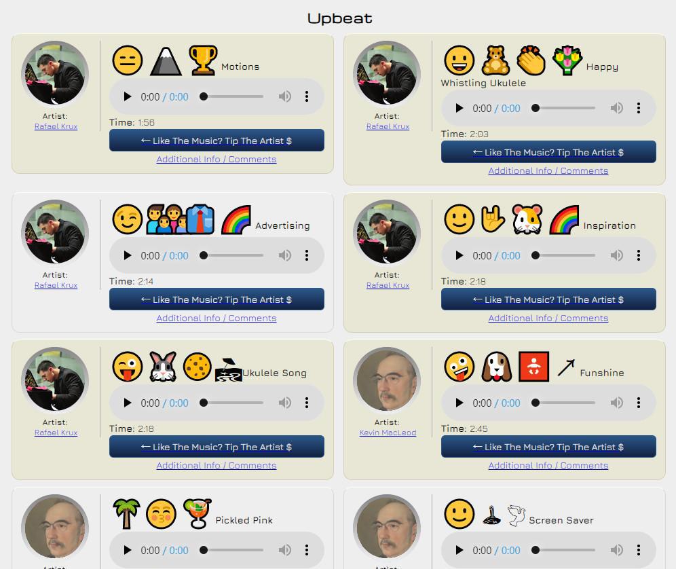
Task: Click the teddy bear emoji on Happy track
Action: (x=495, y=60)
